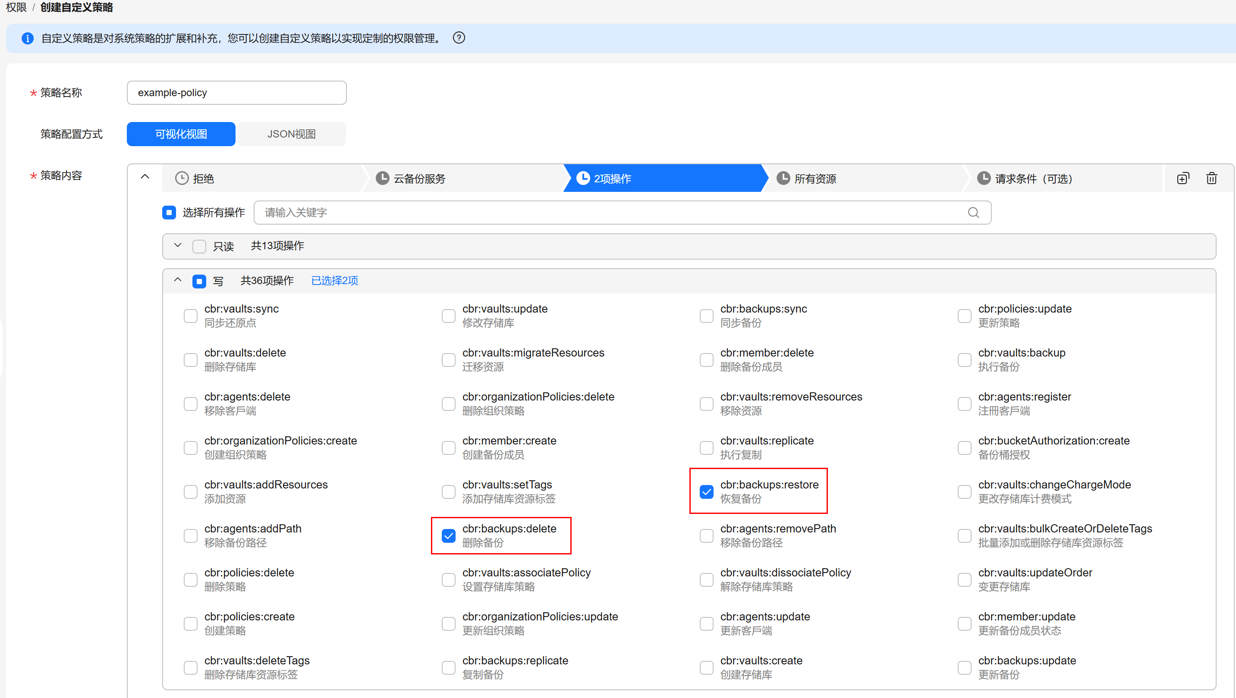Click the copy statement icon

(1183, 178)
